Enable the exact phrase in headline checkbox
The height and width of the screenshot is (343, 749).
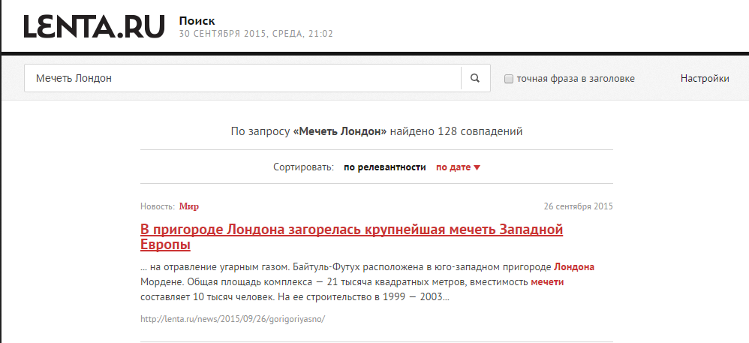point(509,79)
